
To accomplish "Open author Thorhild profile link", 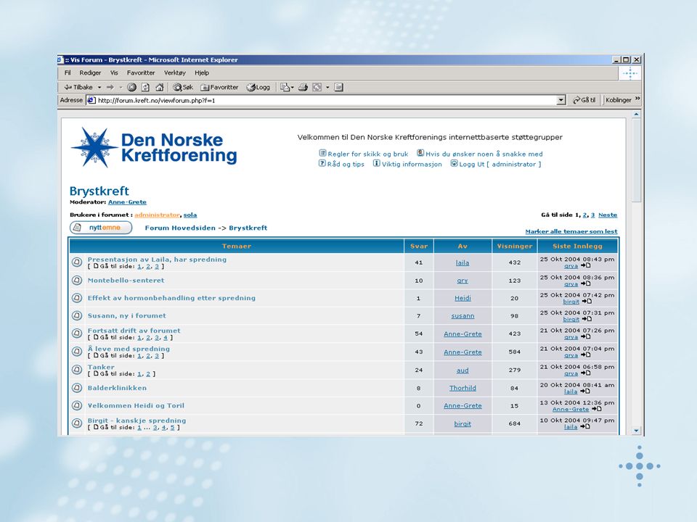I will click(462, 388).
